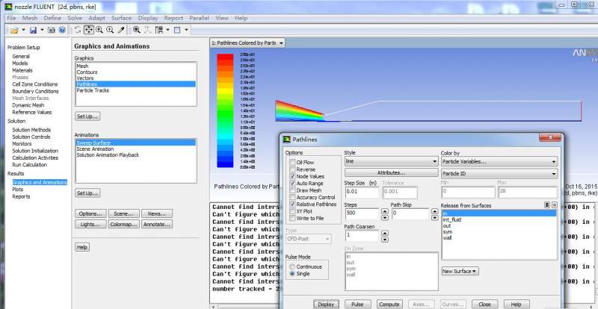This screenshot has height=309, width=598.
Task: Open the New Surface dropdown
Action: (x=460, y=270)
